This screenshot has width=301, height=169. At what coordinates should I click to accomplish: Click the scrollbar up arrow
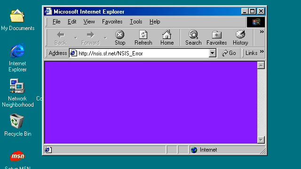click(x=261, y=65)
